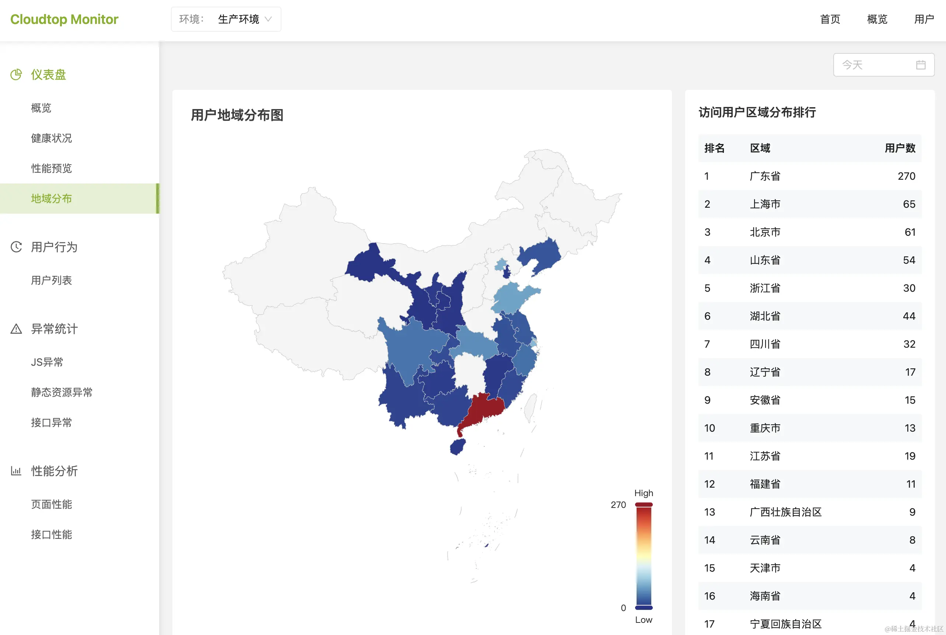The height and width of the screenshot is (635, 946).
Task: Go to 首页 in the top navigation
Action: pyautogui.click(x=830, y=19)
